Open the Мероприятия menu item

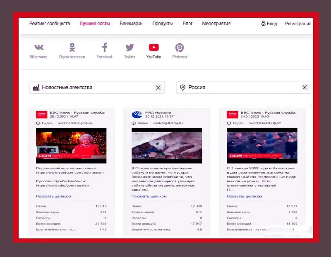(x=216, y=24)
